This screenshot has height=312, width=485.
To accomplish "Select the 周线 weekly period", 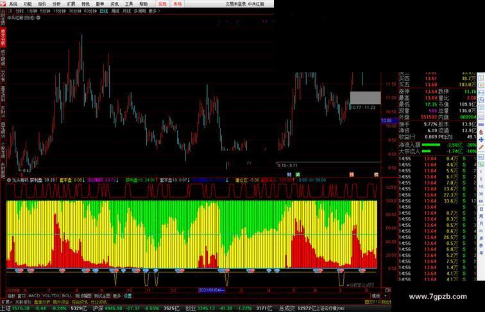I will [x=115, y=11].
